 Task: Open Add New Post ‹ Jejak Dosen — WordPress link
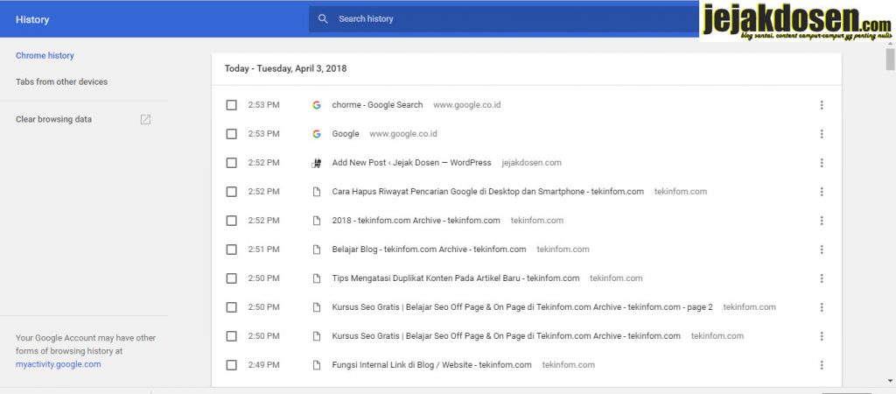[x=411, y=163]
